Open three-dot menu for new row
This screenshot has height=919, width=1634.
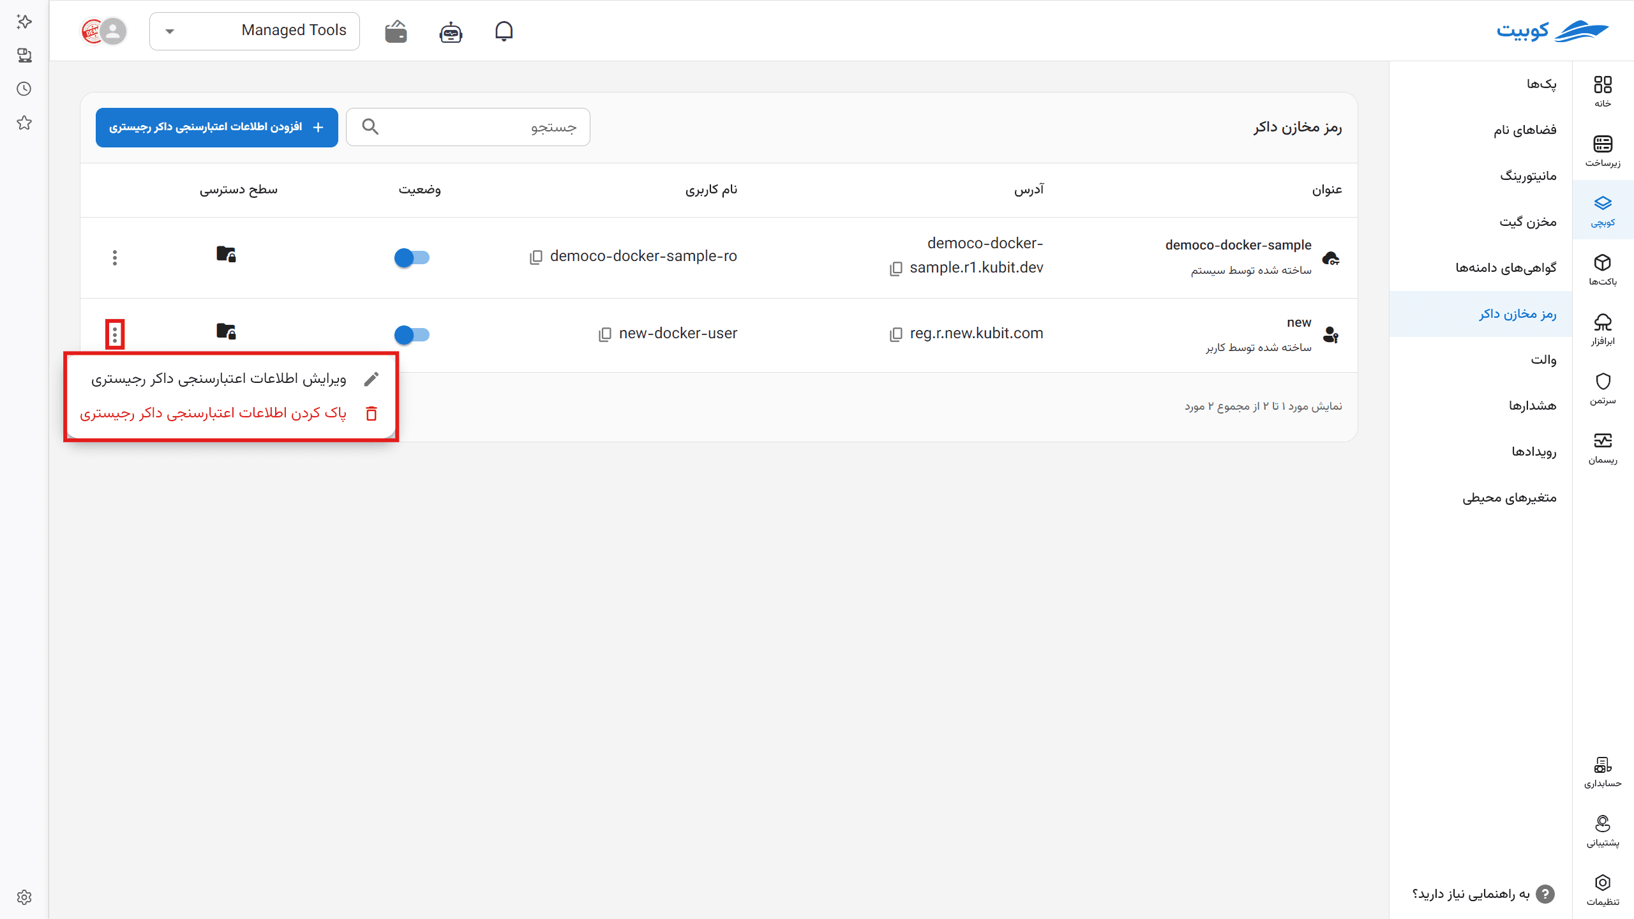tap(115, 334)
